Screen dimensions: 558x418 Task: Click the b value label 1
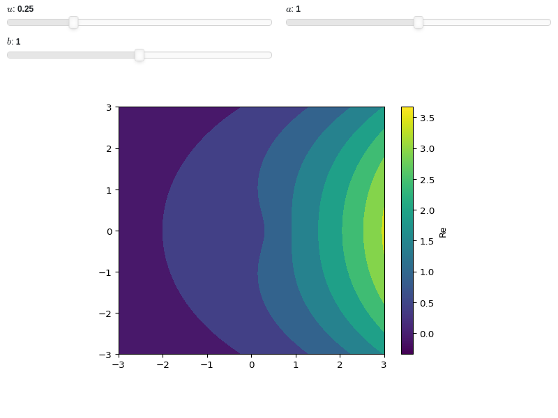click(x=18, y=42)
